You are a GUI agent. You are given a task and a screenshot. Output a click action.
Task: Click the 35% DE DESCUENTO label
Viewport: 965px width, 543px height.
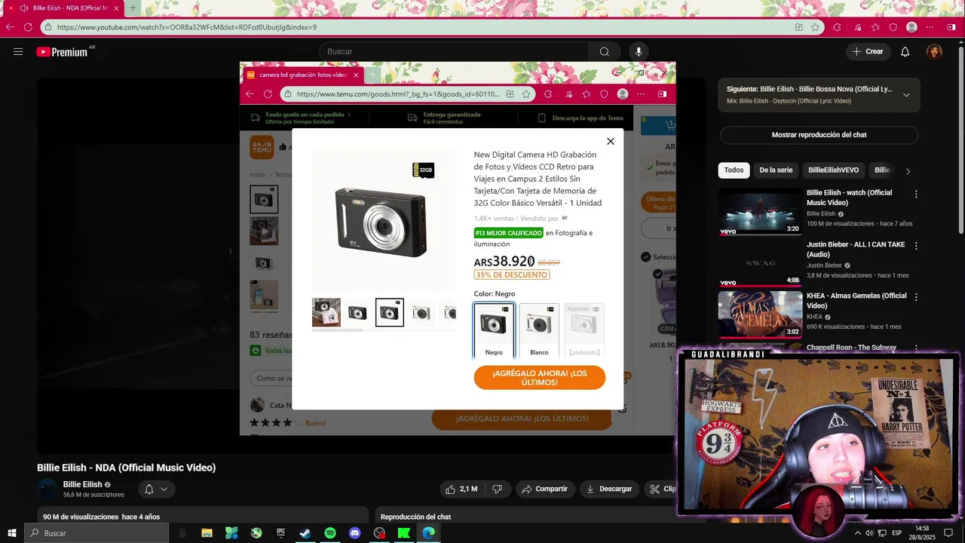coord(512,275)
